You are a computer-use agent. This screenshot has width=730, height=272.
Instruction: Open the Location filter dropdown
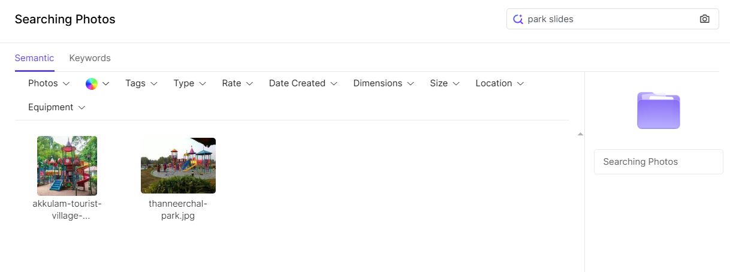[x=499, y=83]
